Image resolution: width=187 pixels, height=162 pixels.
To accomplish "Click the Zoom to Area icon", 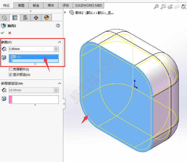I will tap(163, 7).
